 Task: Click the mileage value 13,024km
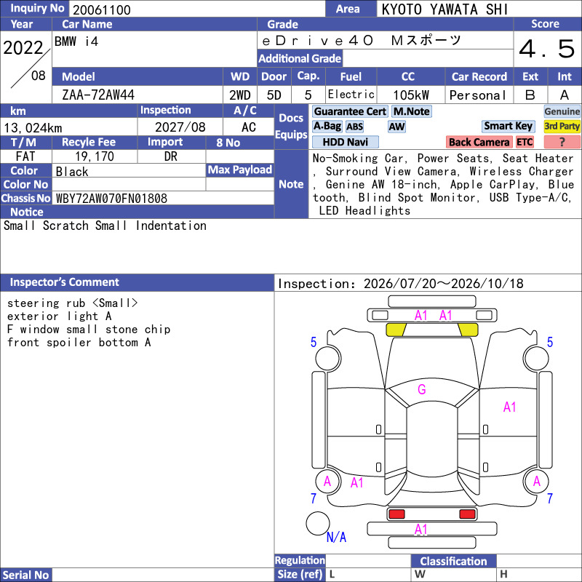tap(33, 128)
